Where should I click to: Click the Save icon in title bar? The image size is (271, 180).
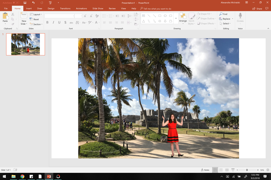click(x=25, y=2)
